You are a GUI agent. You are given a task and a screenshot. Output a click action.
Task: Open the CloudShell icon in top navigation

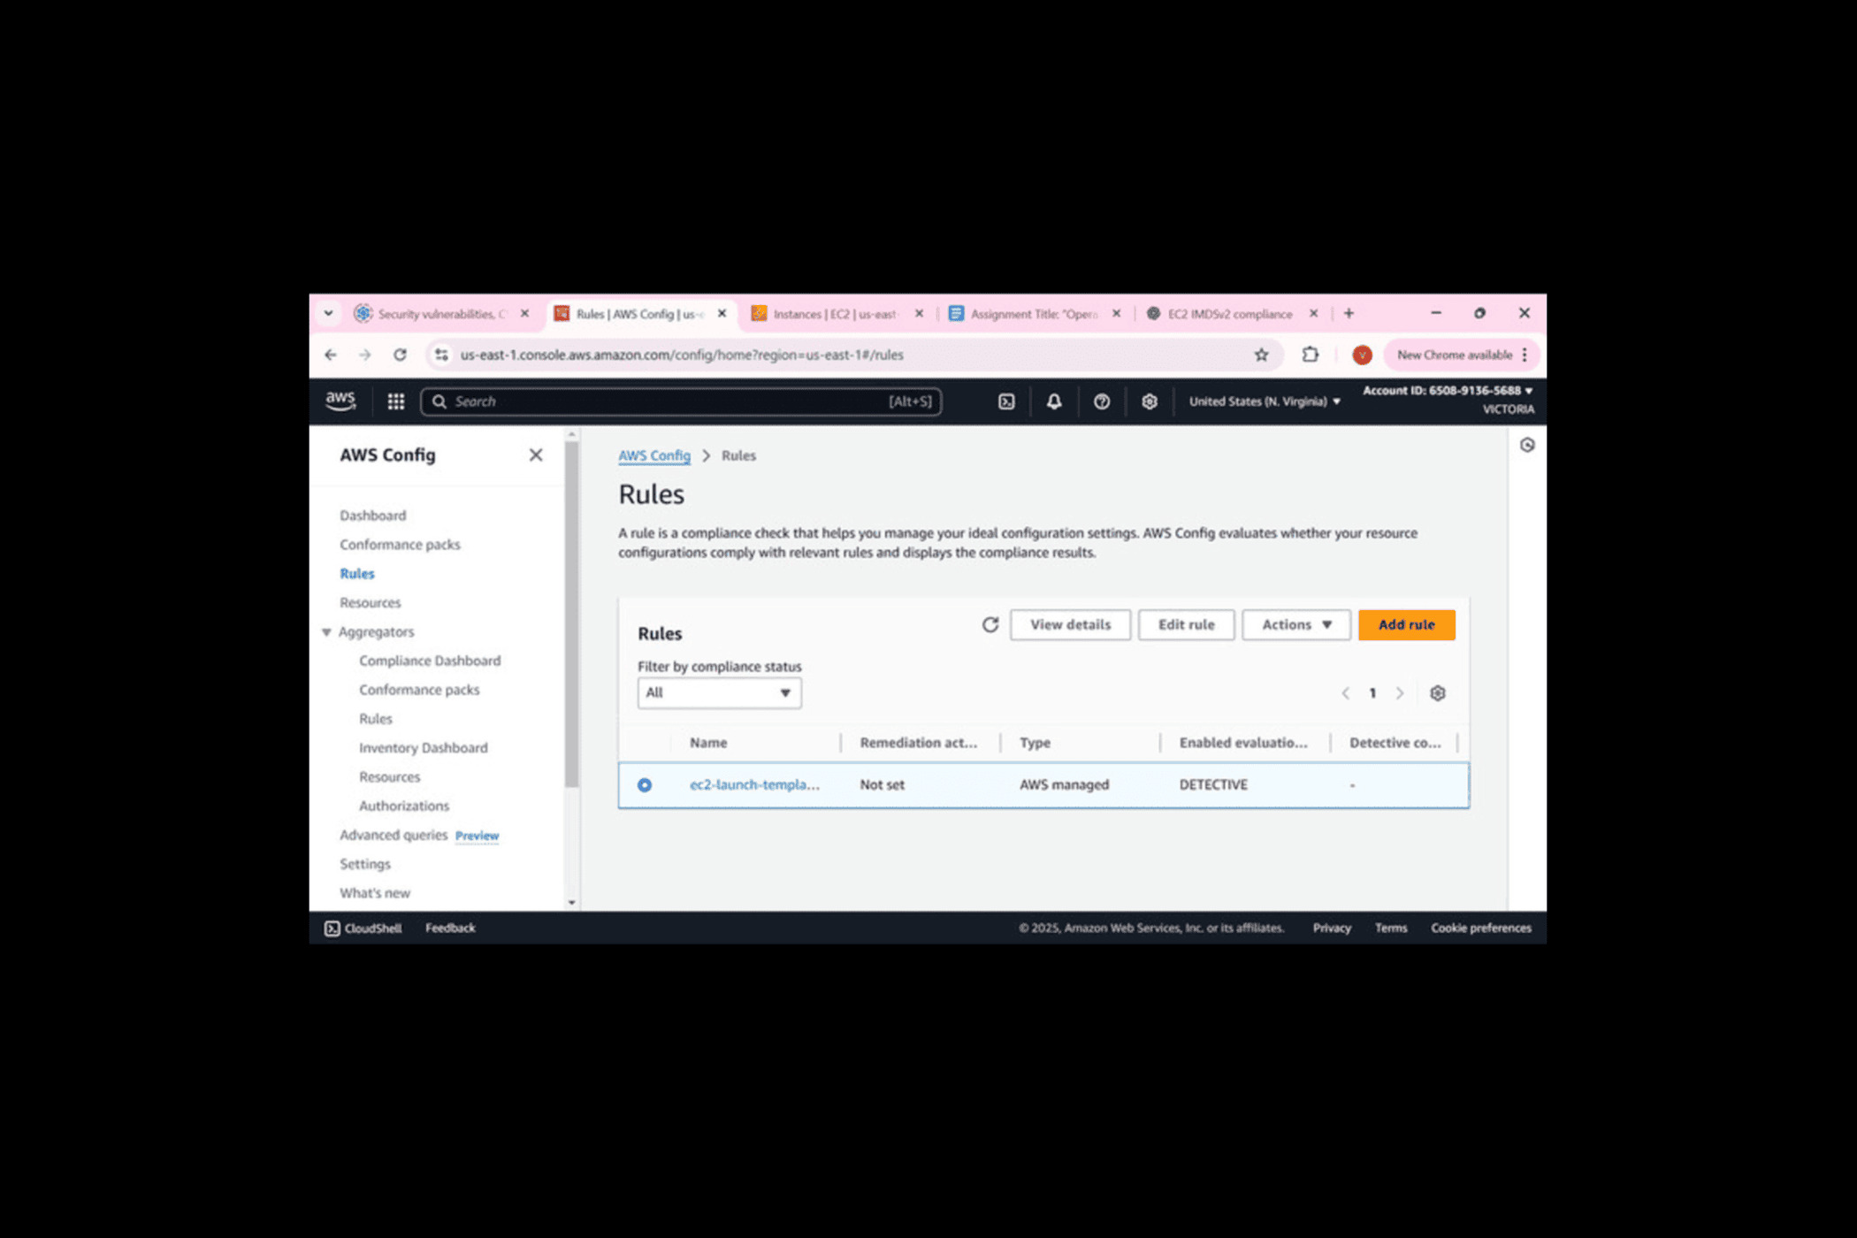tap(1006, 401)
